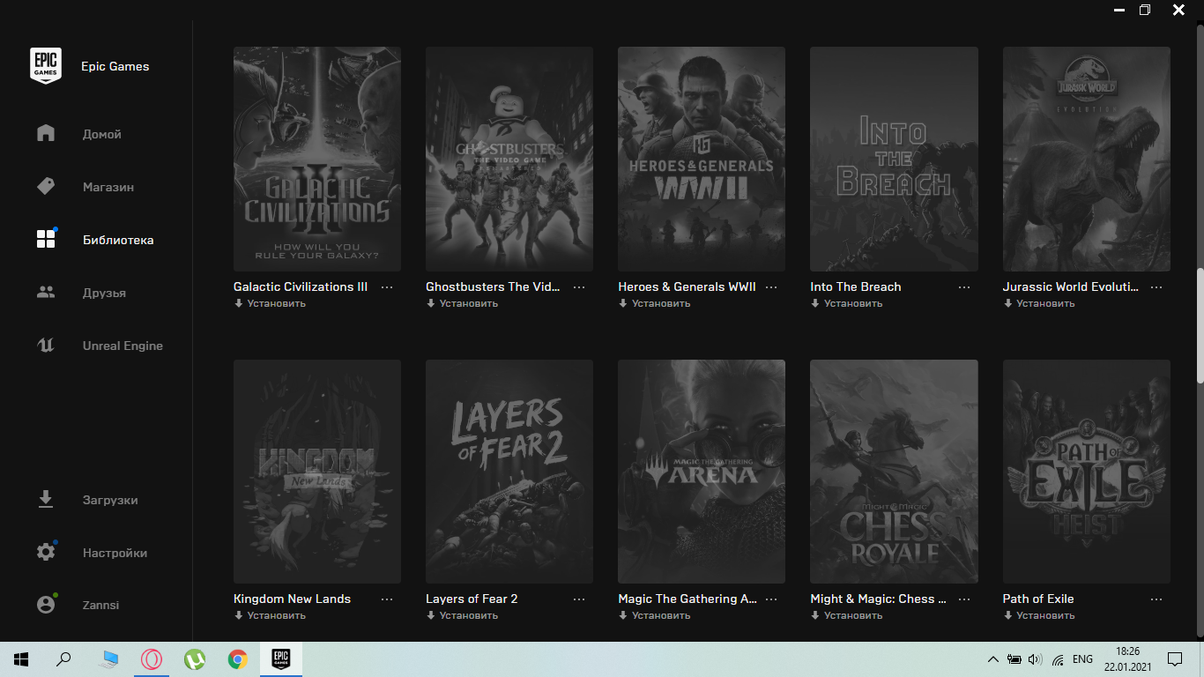Go to Друзья menu label

[104, 293]
